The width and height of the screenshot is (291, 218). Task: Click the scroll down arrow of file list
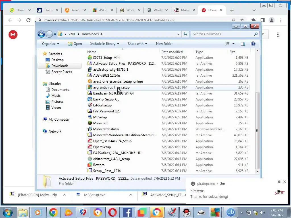(x=257, y=171)
